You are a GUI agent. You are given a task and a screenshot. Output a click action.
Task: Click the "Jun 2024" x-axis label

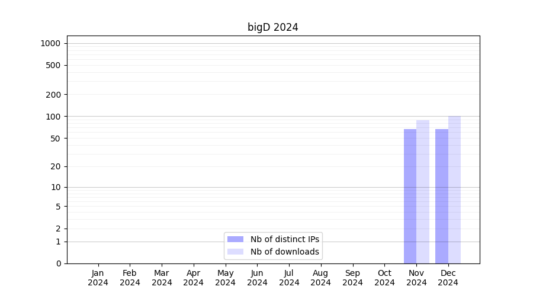click(x=257, y=278)
